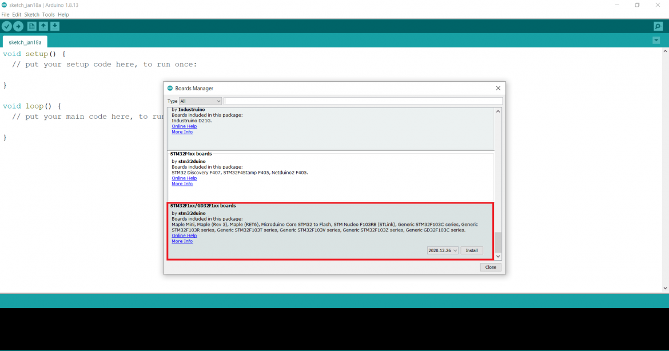This screenshot has width=669, height=351.
Task: Click the boards list scrollbar up arrow
Action: pyautogui.click(x=498, y=111)
